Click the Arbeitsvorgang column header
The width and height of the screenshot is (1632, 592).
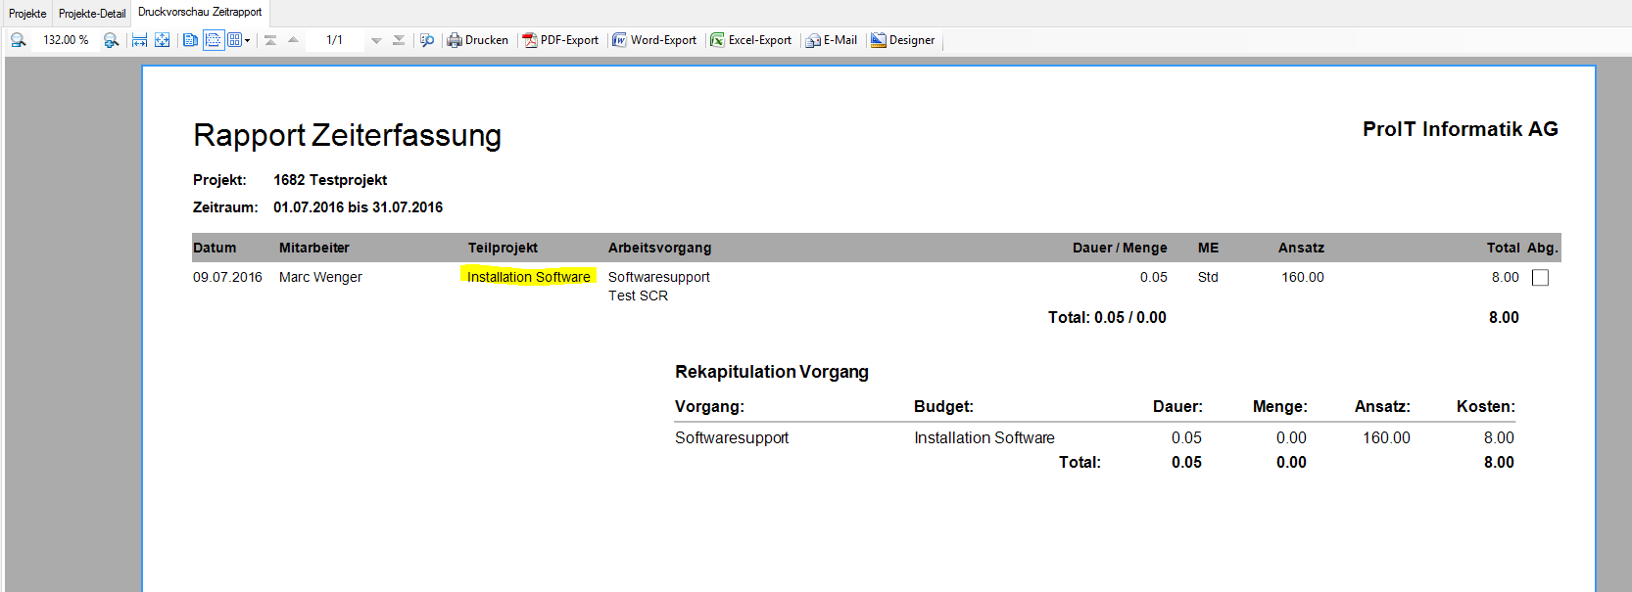(x=659, y=248)
